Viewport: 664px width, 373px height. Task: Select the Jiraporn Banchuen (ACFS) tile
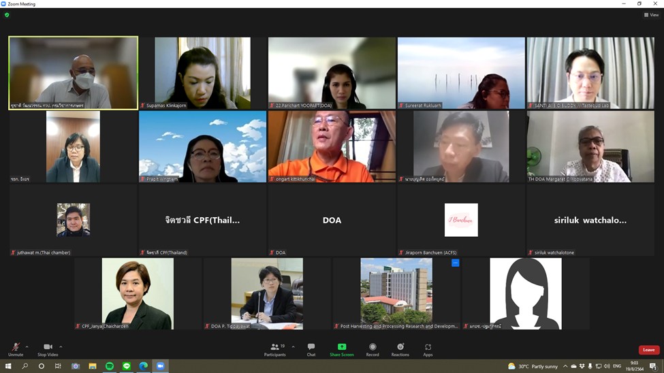point(461,220)
